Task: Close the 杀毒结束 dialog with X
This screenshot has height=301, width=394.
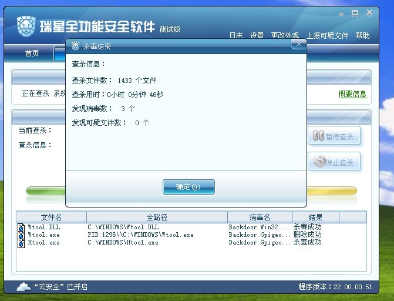Action: 299,44
